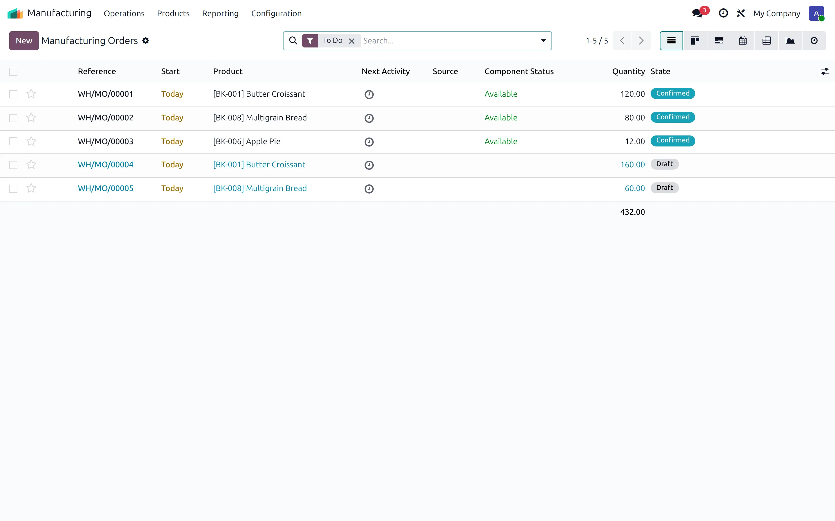
Task: Open the Configuration menu
Action: [x=276, y=13]
